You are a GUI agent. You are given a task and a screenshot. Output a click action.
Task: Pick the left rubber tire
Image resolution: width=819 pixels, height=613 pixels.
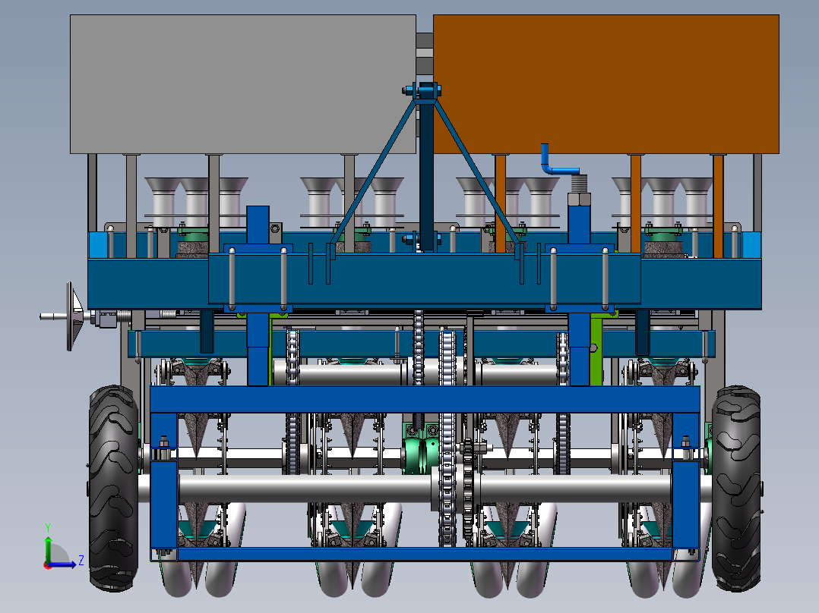pyautogui.click(x=113, y=489)
